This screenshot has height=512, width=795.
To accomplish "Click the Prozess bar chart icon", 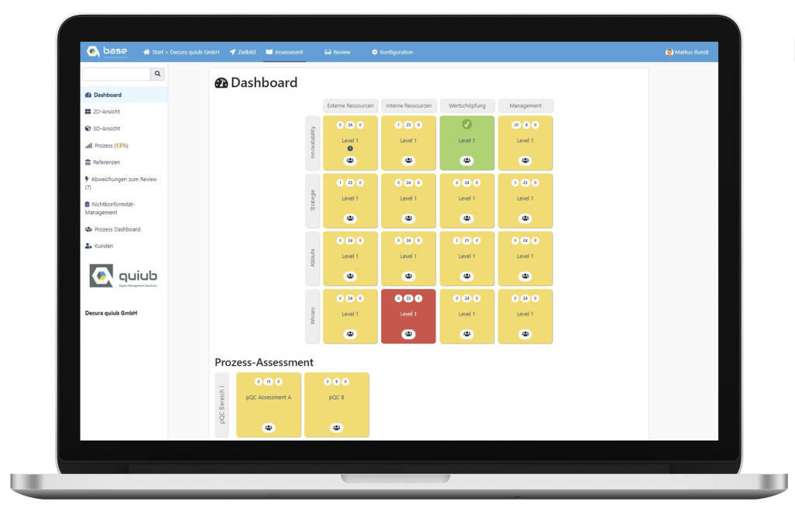I will (89, 145).
